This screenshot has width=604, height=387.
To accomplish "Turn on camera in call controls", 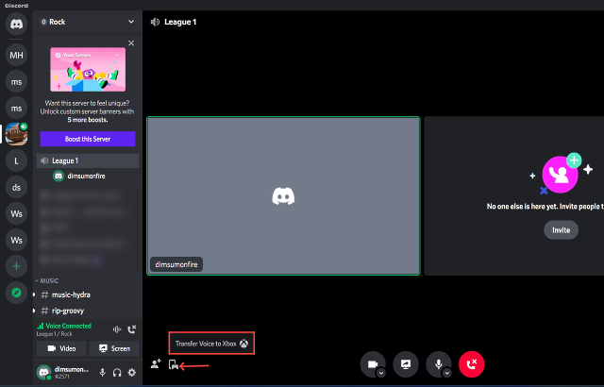I will coord(372,364).
